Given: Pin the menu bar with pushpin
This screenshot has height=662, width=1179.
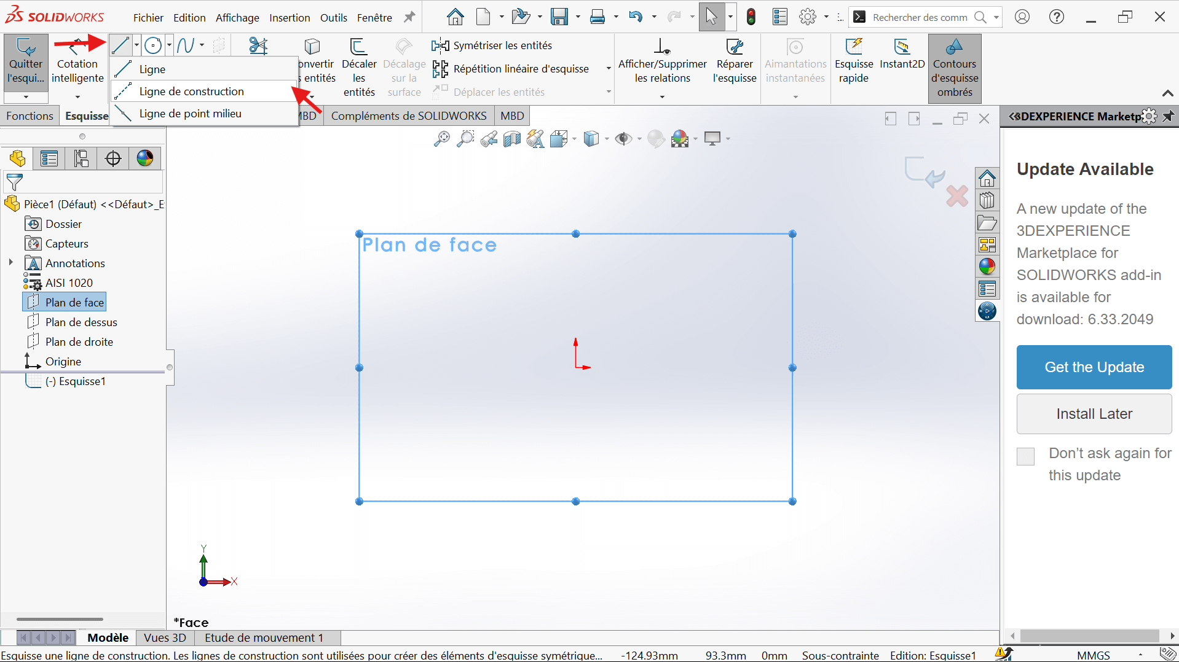Looking at the screenshot, I should click(409, 18).
